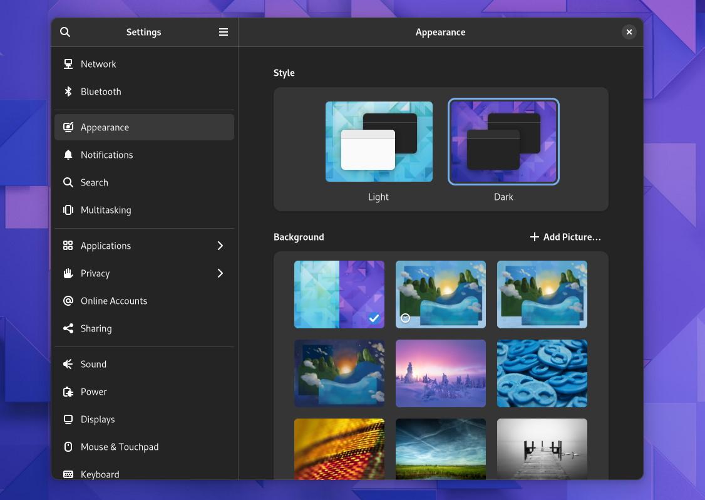Select the Dark style option
705x500 pixels.
tap(503, 141)
